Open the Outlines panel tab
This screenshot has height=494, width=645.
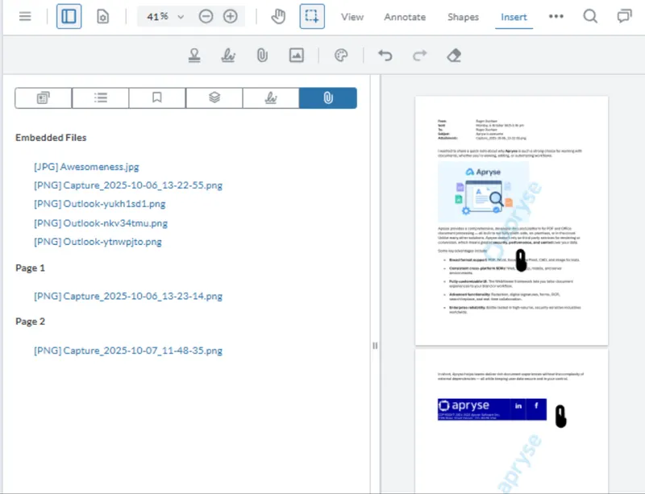coord(100,98)
